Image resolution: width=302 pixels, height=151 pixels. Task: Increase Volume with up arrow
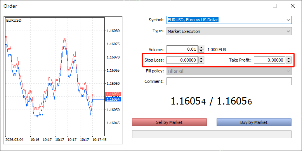point(201,48)
